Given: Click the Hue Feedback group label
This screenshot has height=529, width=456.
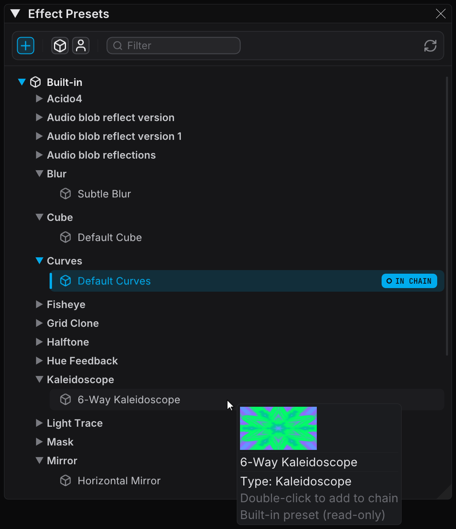Looking at the screenshot, I should 82,361.
